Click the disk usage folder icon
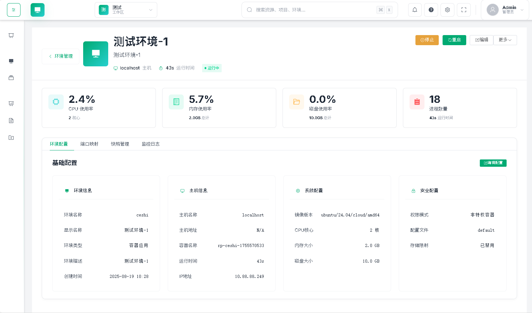The height and width of the screenshot is (313, 532). click(x=297, y=102)
